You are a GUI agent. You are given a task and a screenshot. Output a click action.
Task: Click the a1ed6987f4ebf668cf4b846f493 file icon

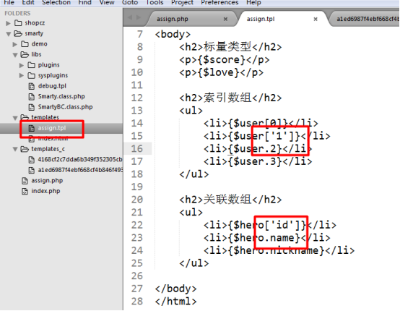tap(31, 170)
